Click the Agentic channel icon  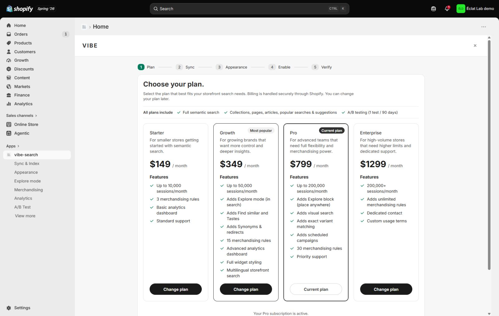click(x=9, y=133)
